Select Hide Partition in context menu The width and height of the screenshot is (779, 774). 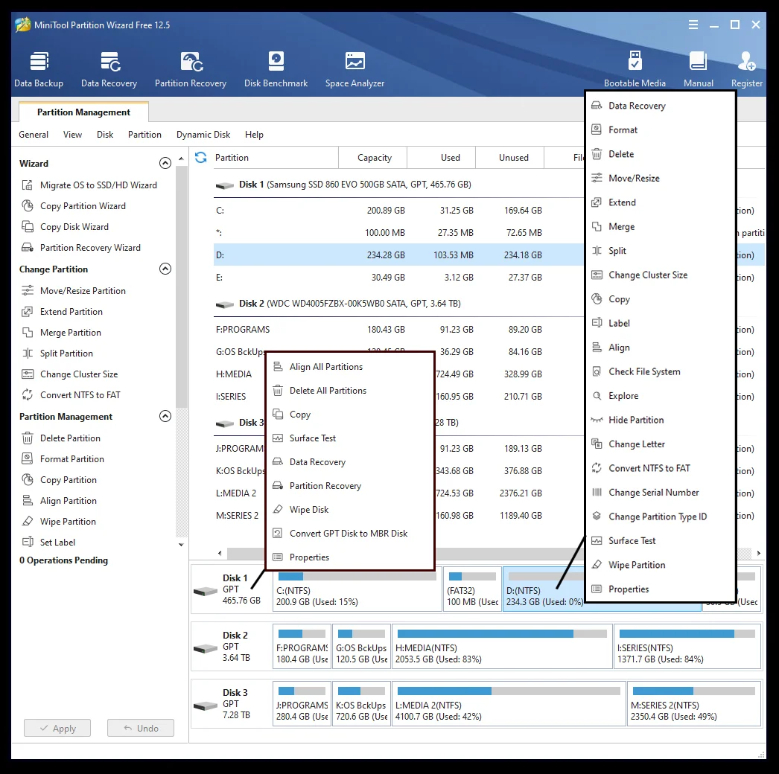pyautogui.click(x=661, y=420)
